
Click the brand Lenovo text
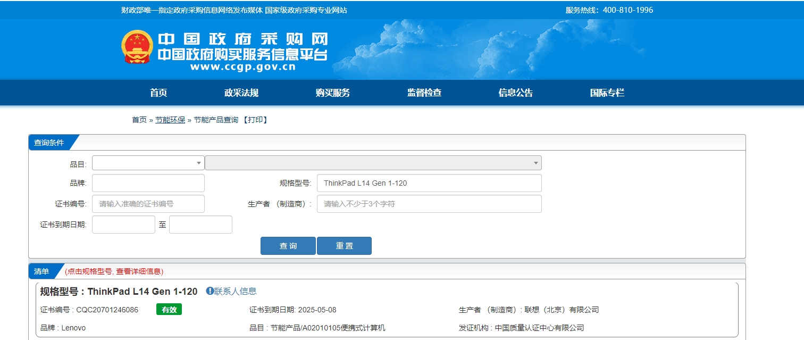(x=73, y=328)
